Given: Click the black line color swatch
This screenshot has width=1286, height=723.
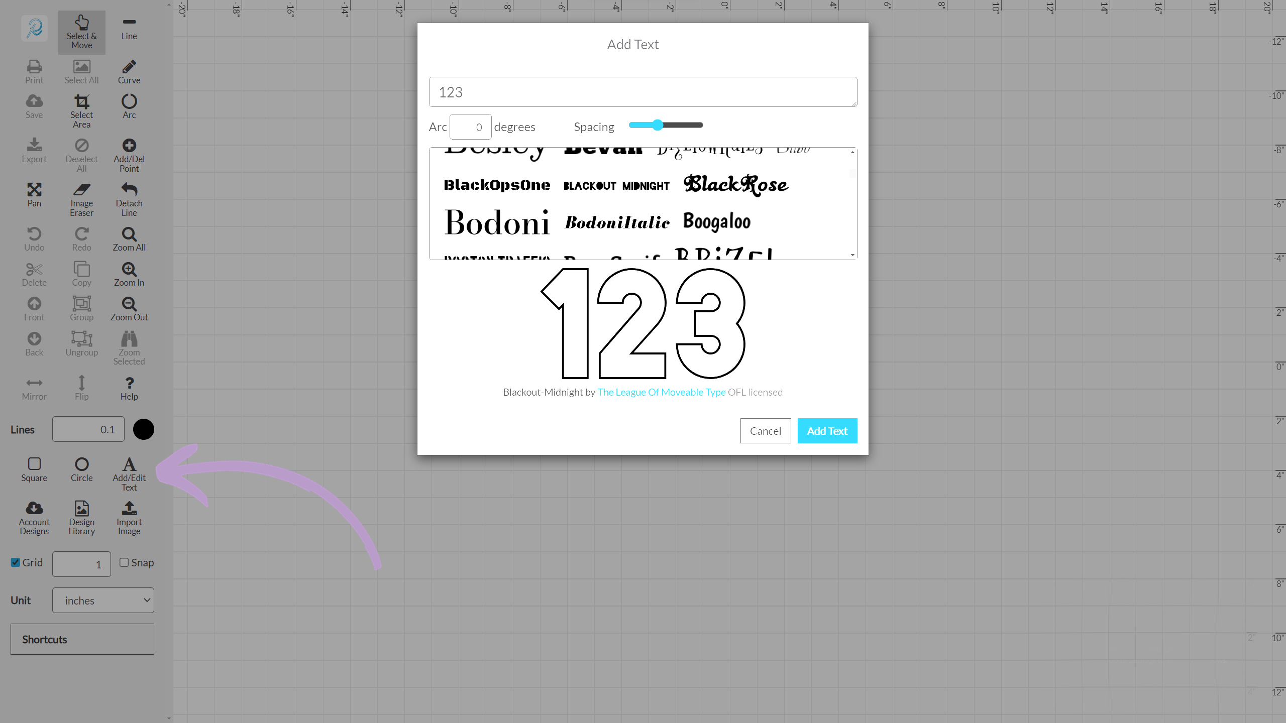Looking at the screenshot, I should [143, 429].
